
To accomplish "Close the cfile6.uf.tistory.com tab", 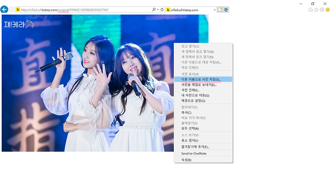I will tap(215, 10).
